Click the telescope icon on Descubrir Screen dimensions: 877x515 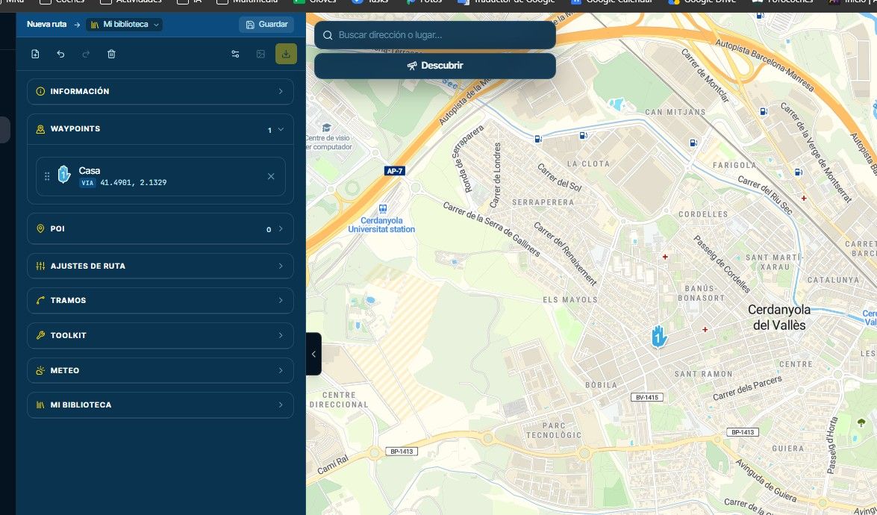point(412,66)
